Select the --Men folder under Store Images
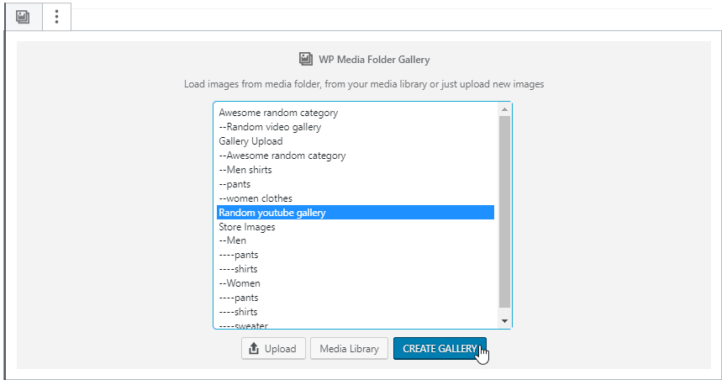 click(x=232, y=240)
